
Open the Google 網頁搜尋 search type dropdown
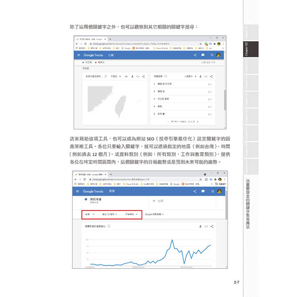[x=154, y=214]
